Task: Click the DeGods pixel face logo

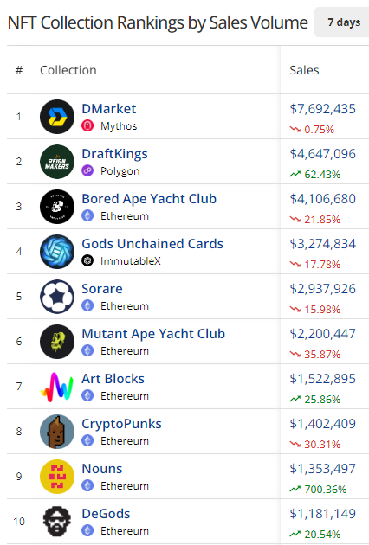Action: pos(57,522)
